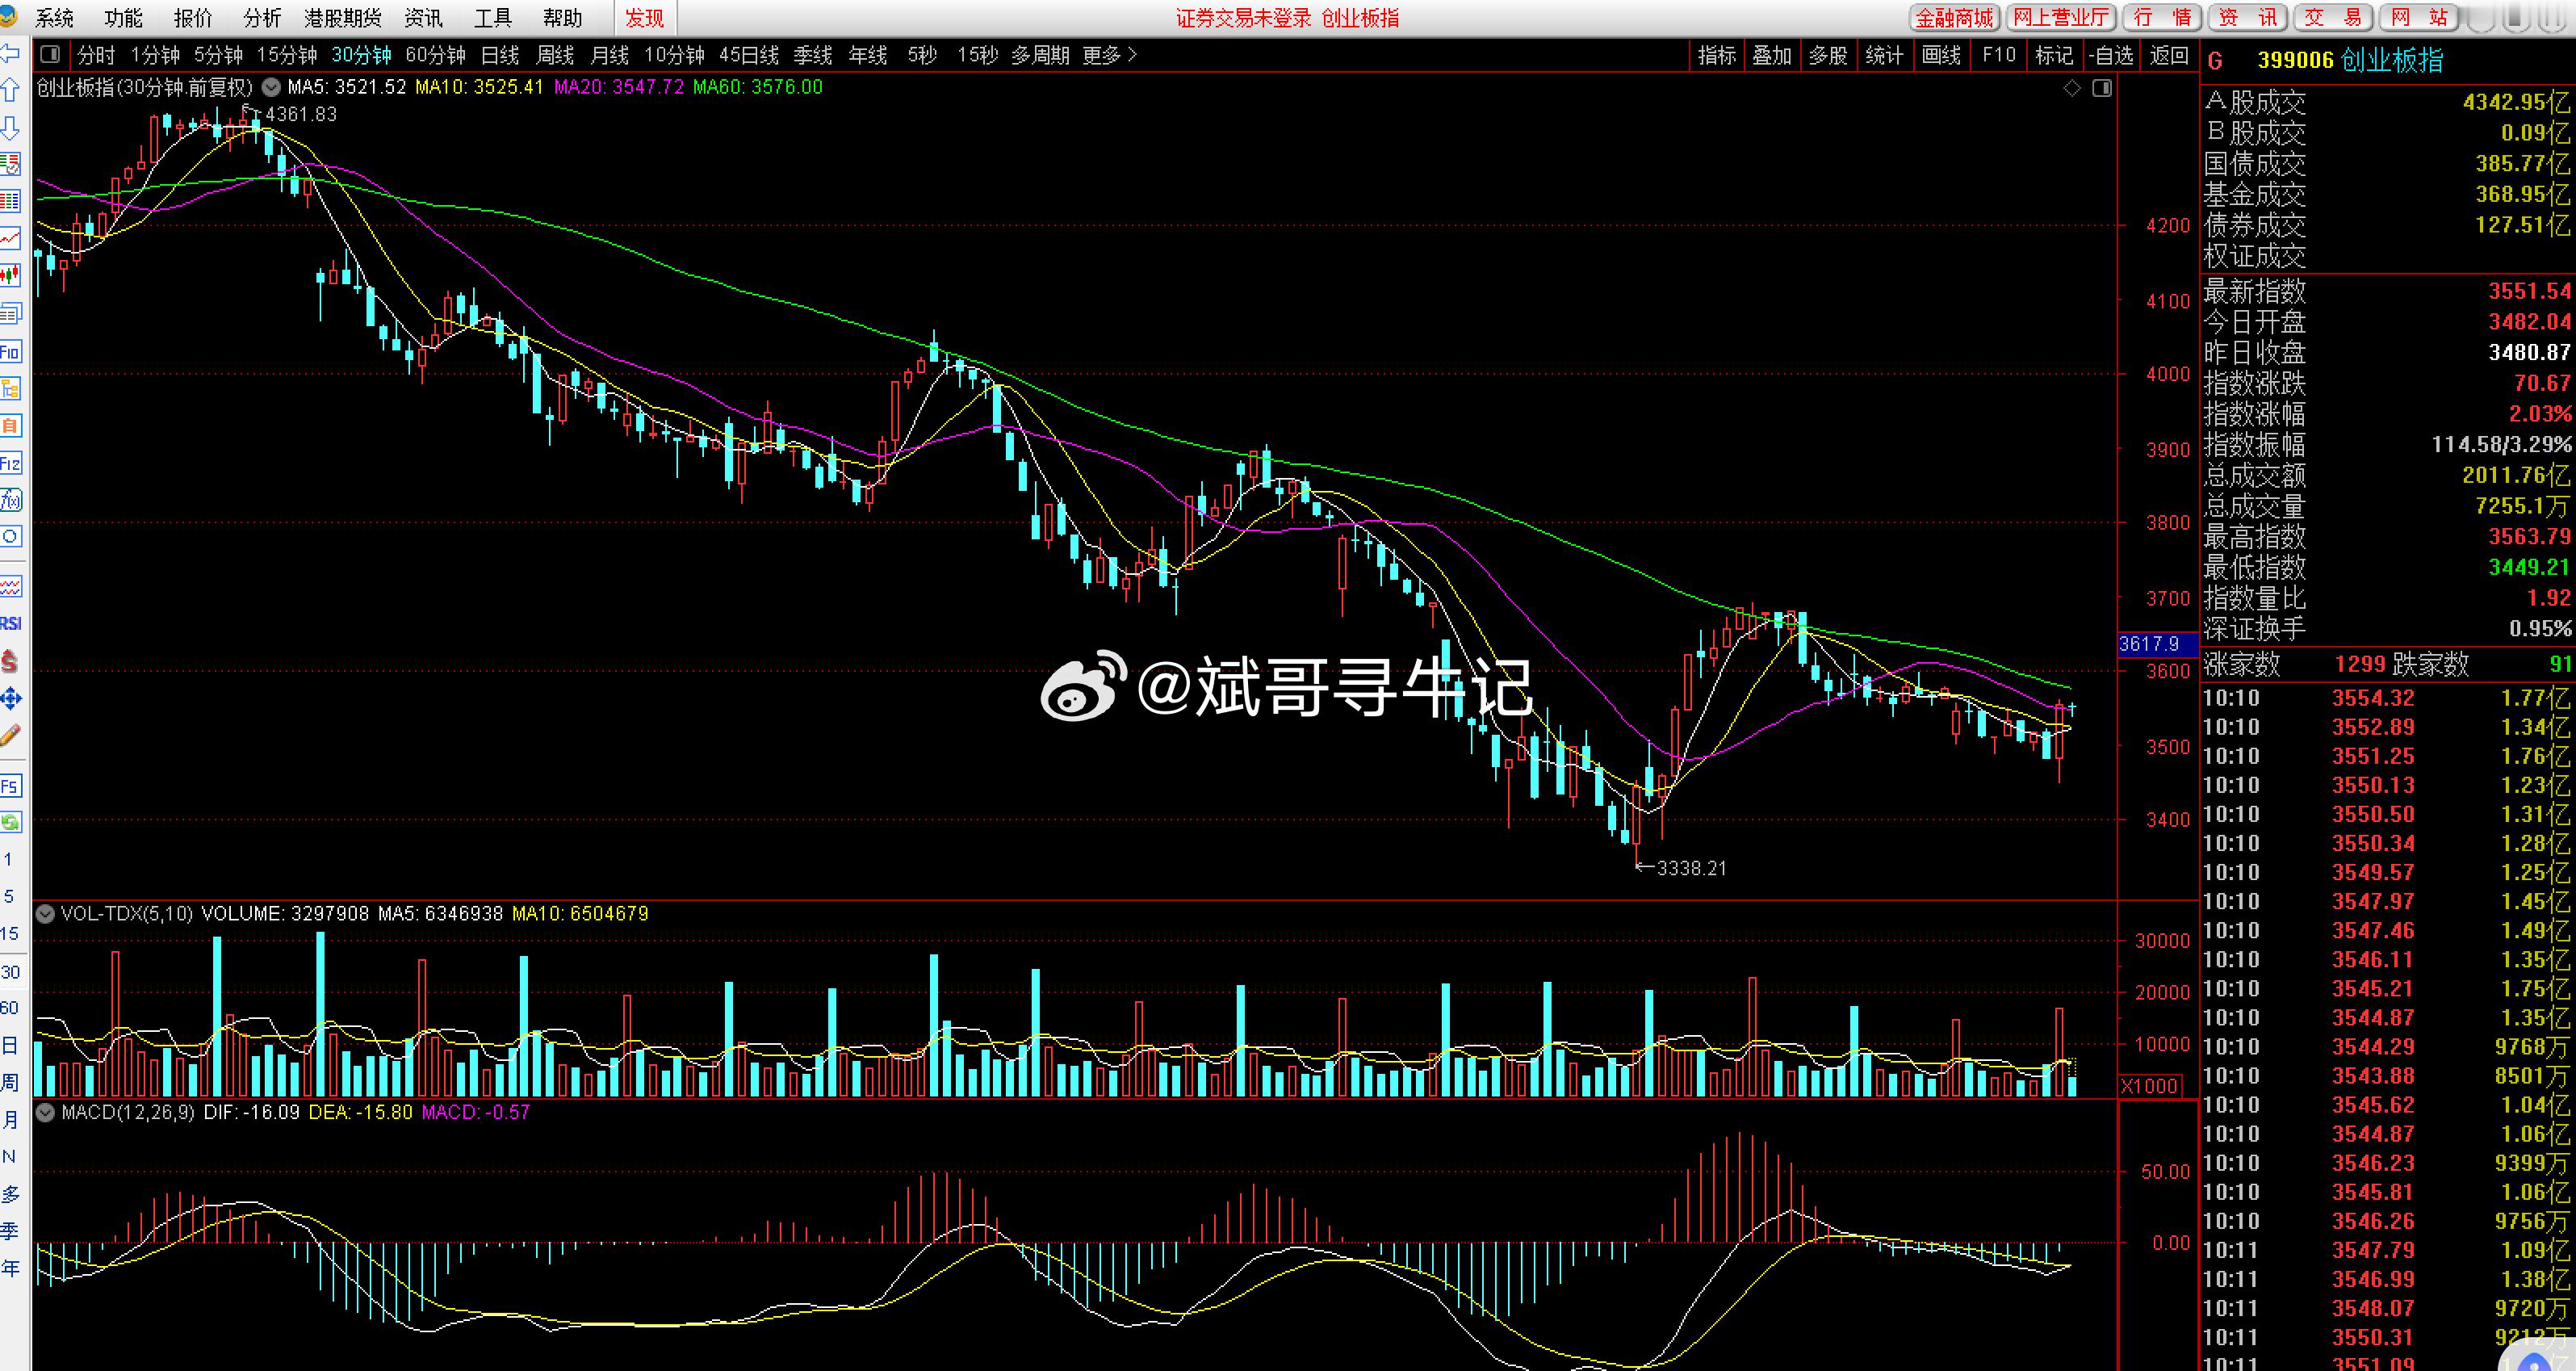
Task: Open the 分析 menu
Action: [262, 18]
